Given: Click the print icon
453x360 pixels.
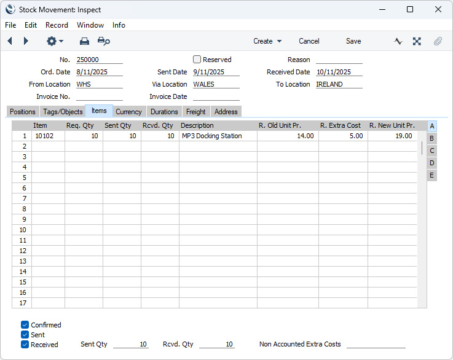Looking at the screenshot, I should pos(84,41).
